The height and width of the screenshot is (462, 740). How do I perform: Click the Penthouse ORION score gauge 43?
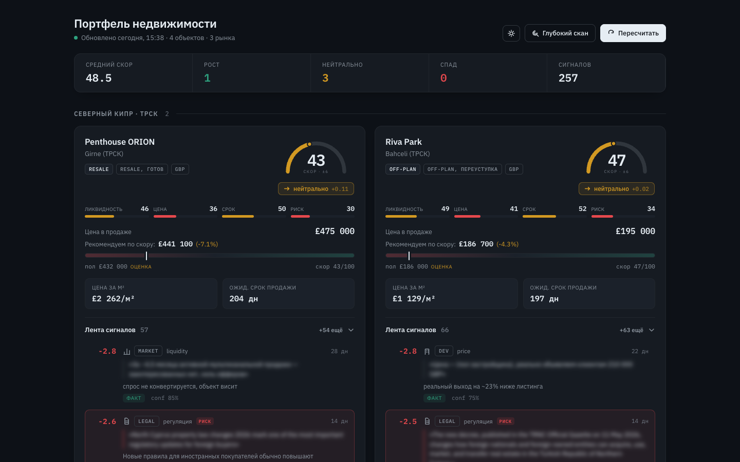[316, 159]
